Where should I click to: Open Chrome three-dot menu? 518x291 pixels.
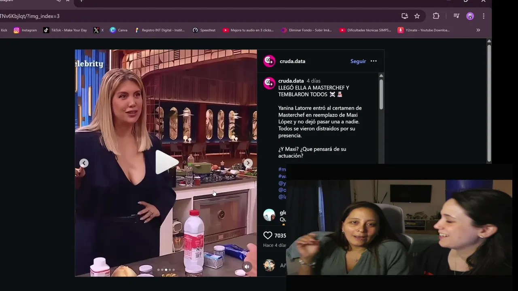click(x=484, y=16)
